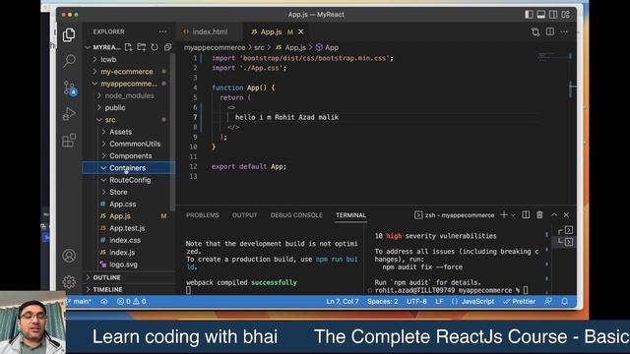
Task: Open the Manage gear icon
Action: click(69, 282)
